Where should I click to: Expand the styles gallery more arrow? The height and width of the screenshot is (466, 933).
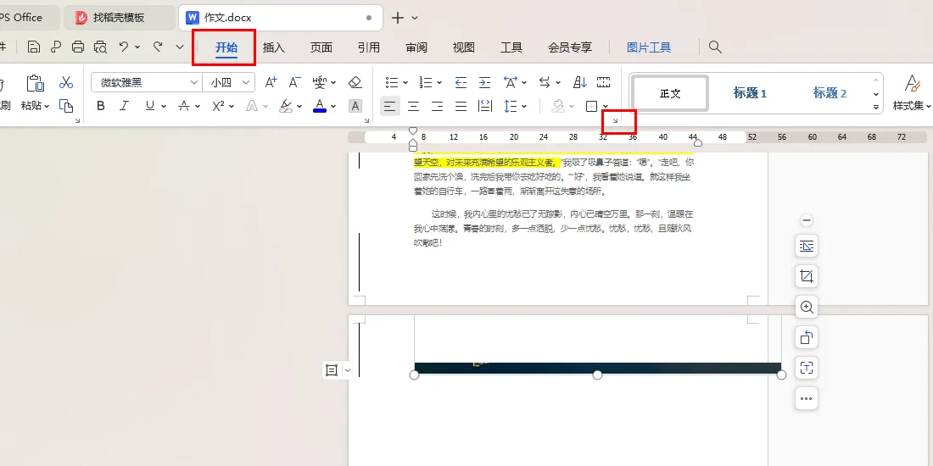tap(876, 107)
